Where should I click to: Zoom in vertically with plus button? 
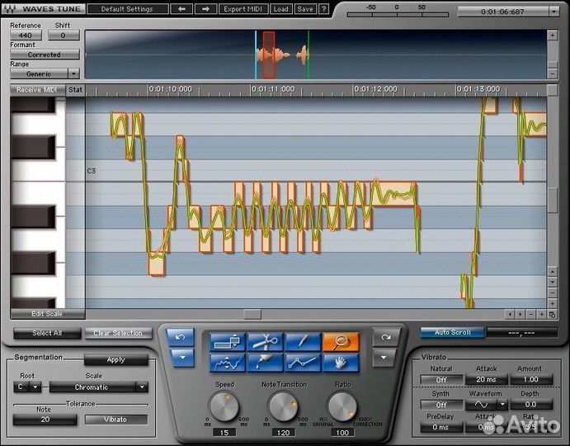click(552, 303)
